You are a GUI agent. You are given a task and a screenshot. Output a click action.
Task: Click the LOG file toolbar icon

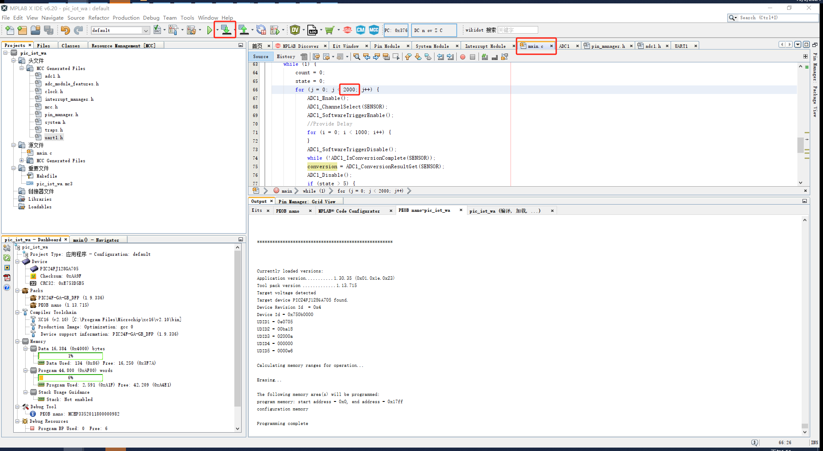point(313,30)
